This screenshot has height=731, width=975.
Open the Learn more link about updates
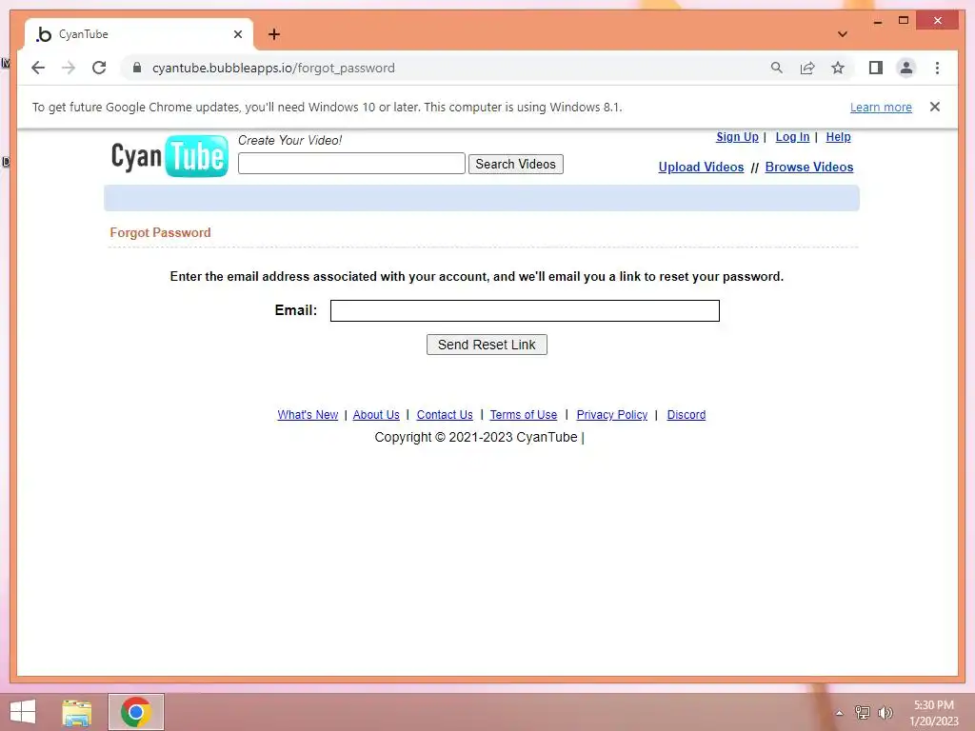(881, 107)
